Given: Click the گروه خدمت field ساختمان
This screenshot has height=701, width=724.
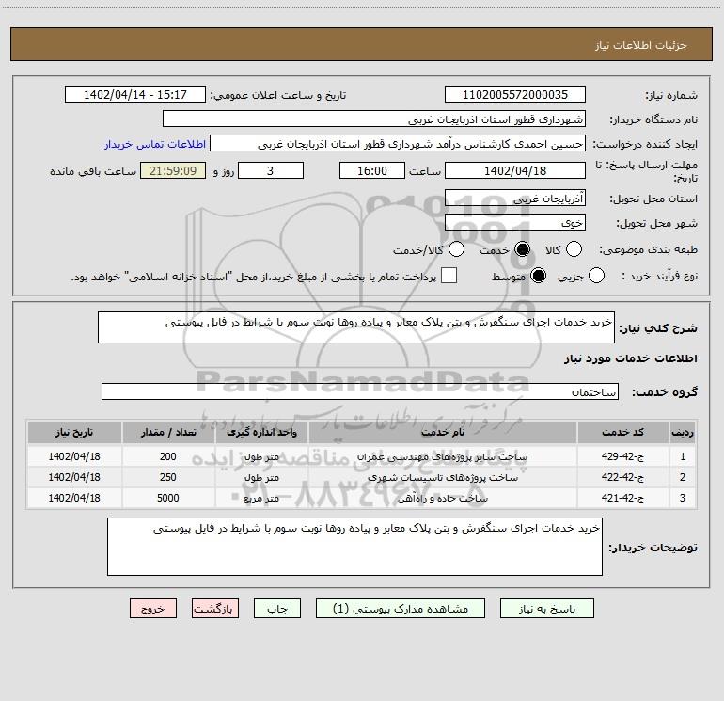Looking at the screenshot, I should (x=360, y=391).
